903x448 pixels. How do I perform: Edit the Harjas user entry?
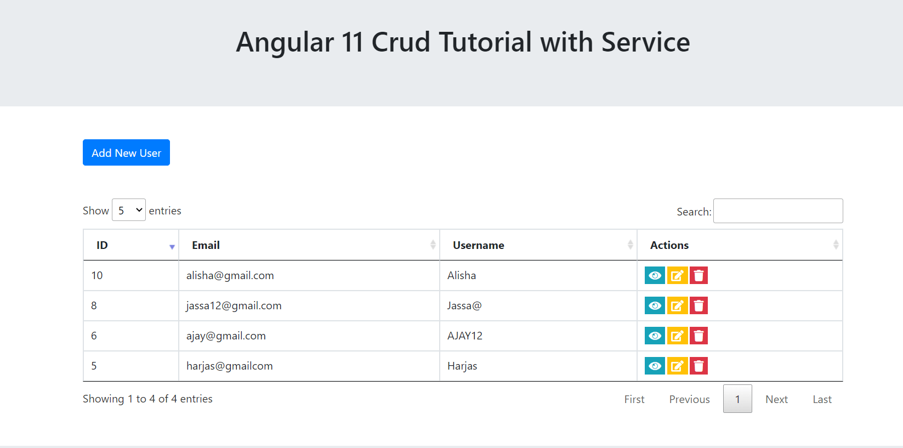tap(677, 366)
